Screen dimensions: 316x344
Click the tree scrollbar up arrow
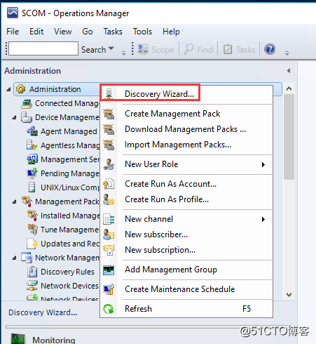pyautogui.click(x=289, y=88)
